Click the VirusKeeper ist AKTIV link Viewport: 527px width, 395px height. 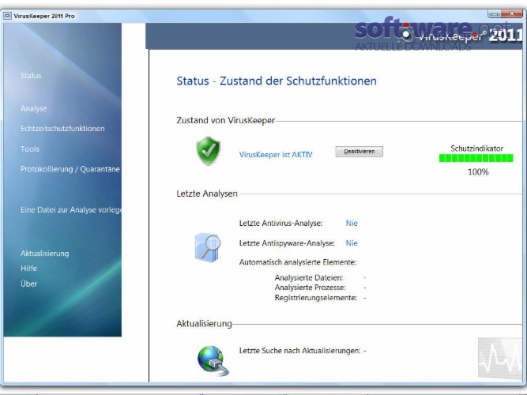tap(276, 155)
